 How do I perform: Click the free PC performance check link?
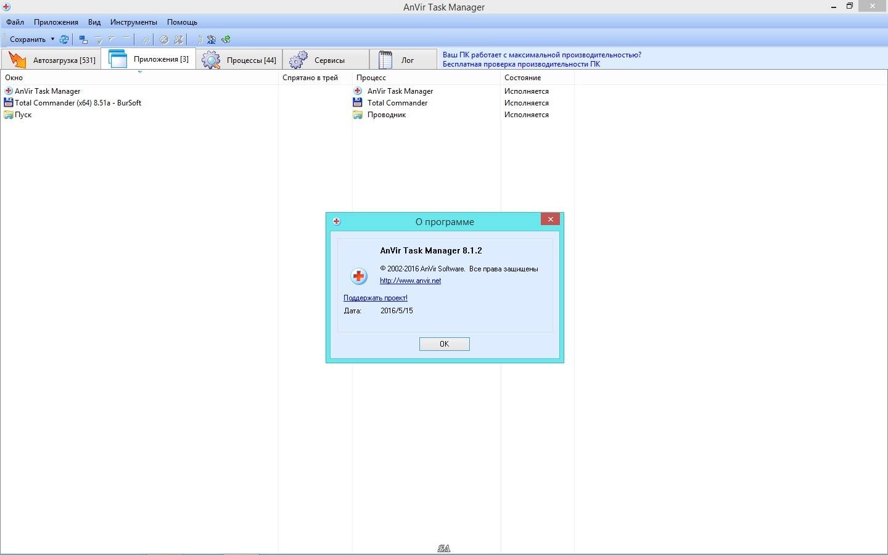pyautogui.click(x=521, y=64)
